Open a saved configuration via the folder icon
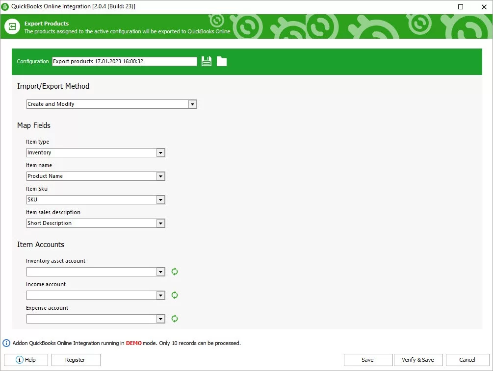493x371 pixels. tap(222, 61)
